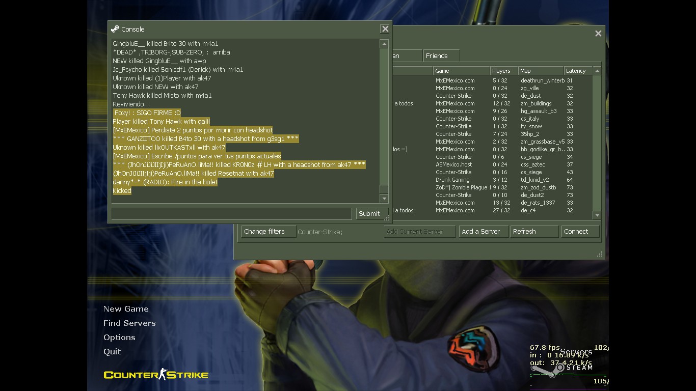Viewport: 696px width, 391px height.
Task: Connect to the selected server
Action: coord(580,232)
